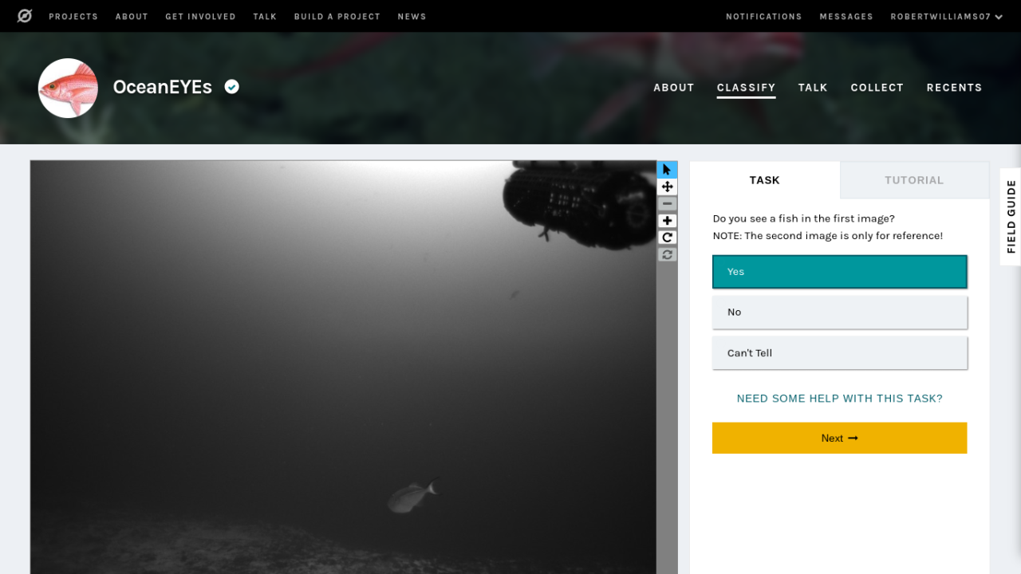The width and height of the screenshot is (1021, 574).
Task: Choose the Can't Tell answer
Action: click(839, 353)
